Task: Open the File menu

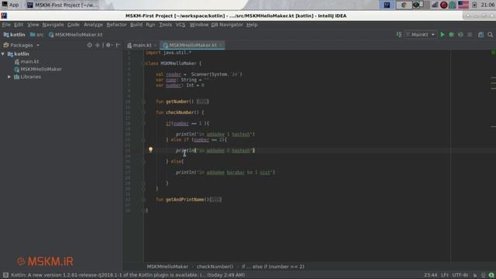Action: (6, 25)
